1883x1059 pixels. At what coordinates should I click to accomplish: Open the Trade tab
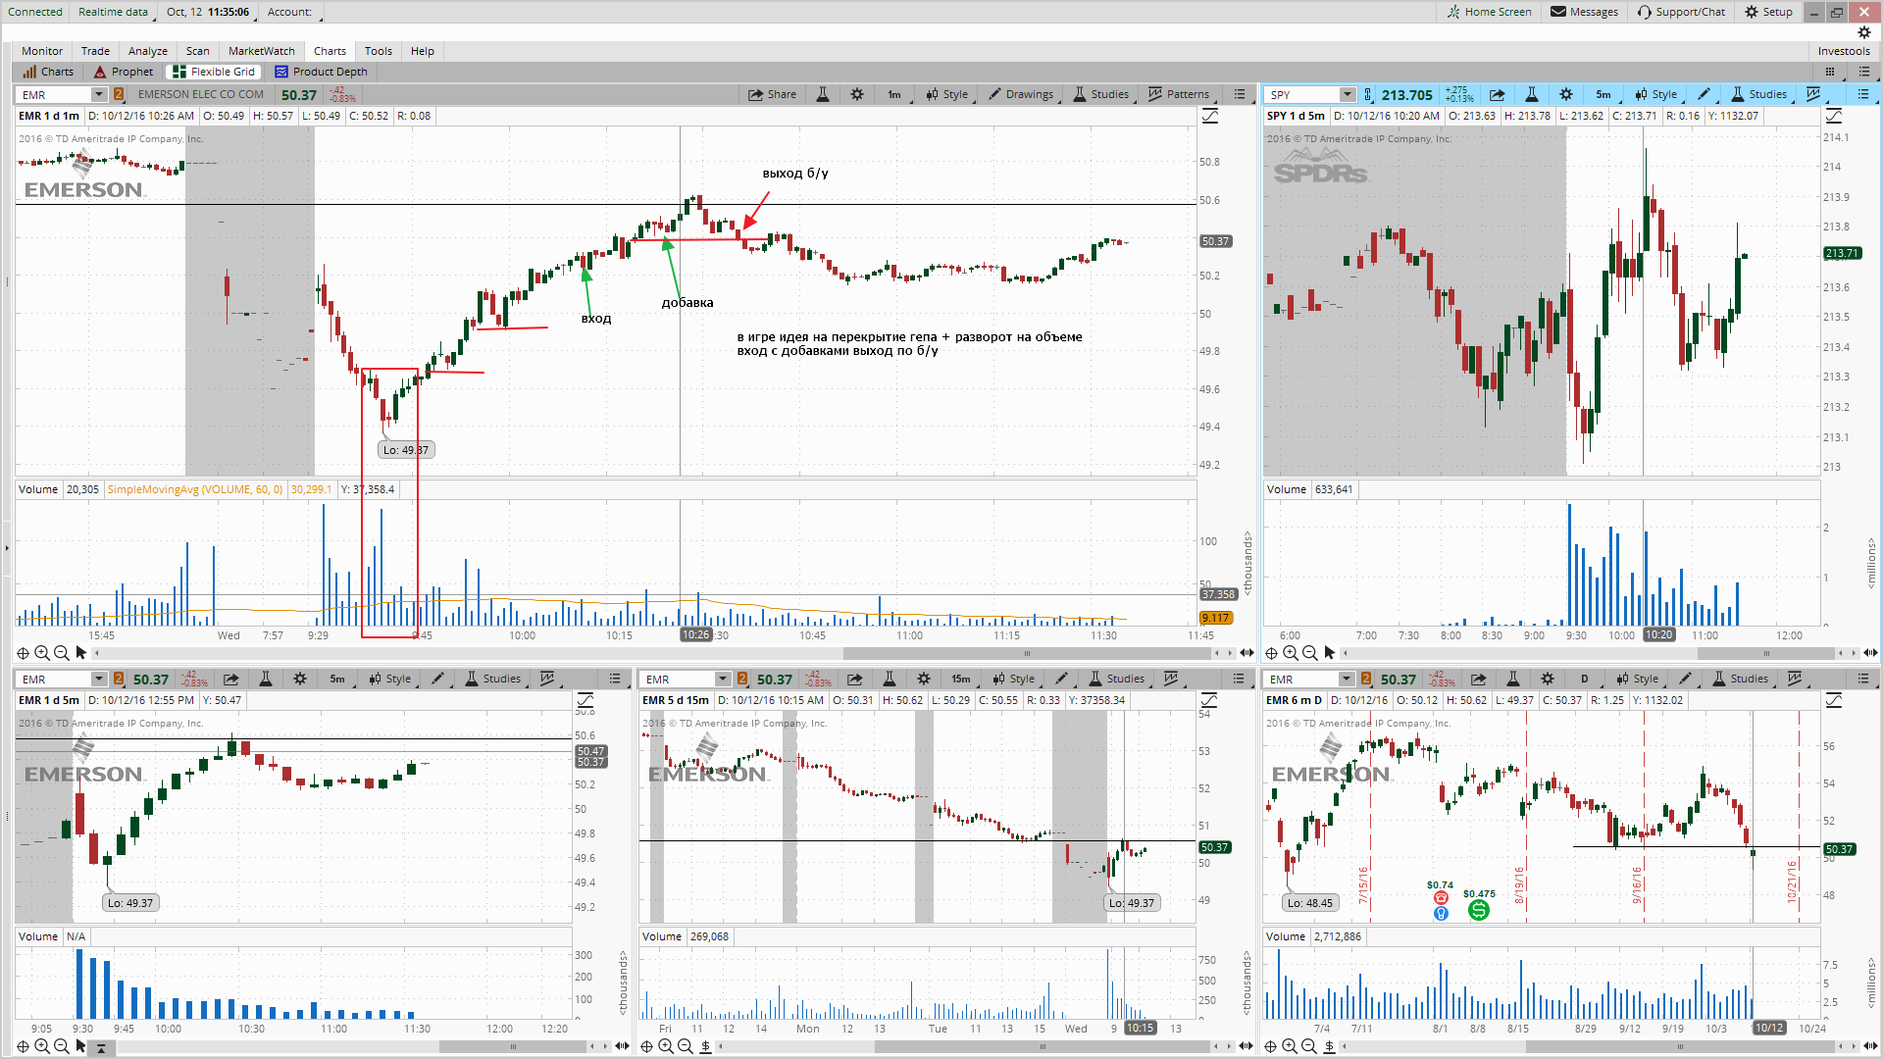(x=95, y=51)
